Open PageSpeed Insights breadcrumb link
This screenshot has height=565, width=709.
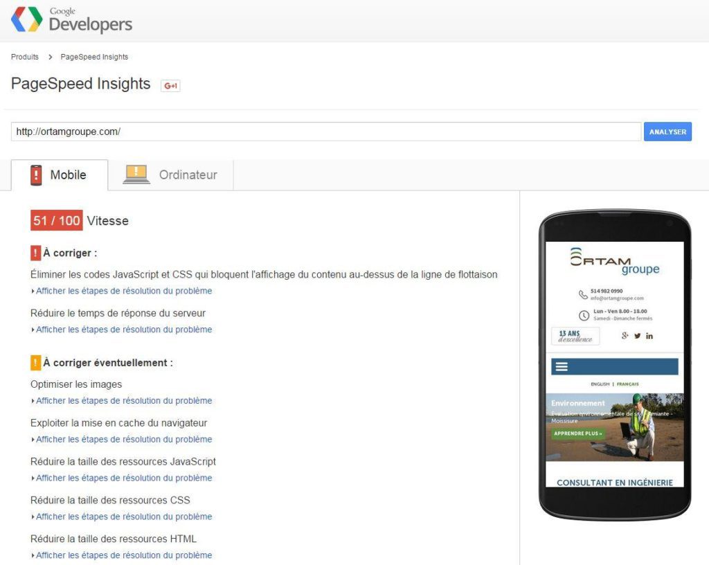click(94, 57)
